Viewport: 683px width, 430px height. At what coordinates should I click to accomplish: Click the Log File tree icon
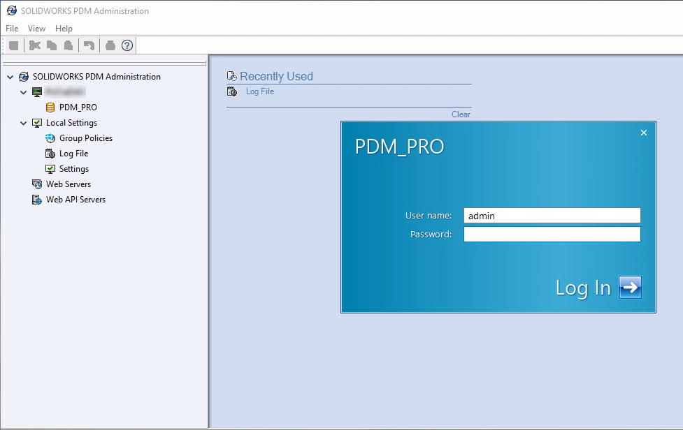pyautogui.click(x=50, y=154)
